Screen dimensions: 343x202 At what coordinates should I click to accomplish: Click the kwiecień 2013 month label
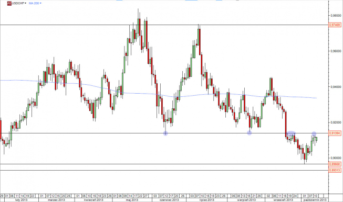pos(93,199)
